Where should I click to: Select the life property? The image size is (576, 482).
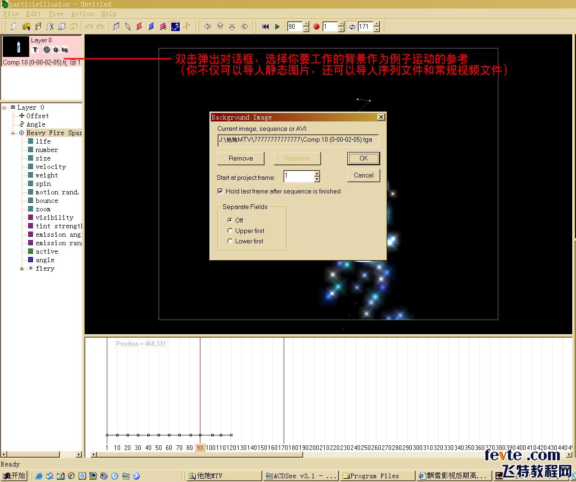(x=43, y=141)
